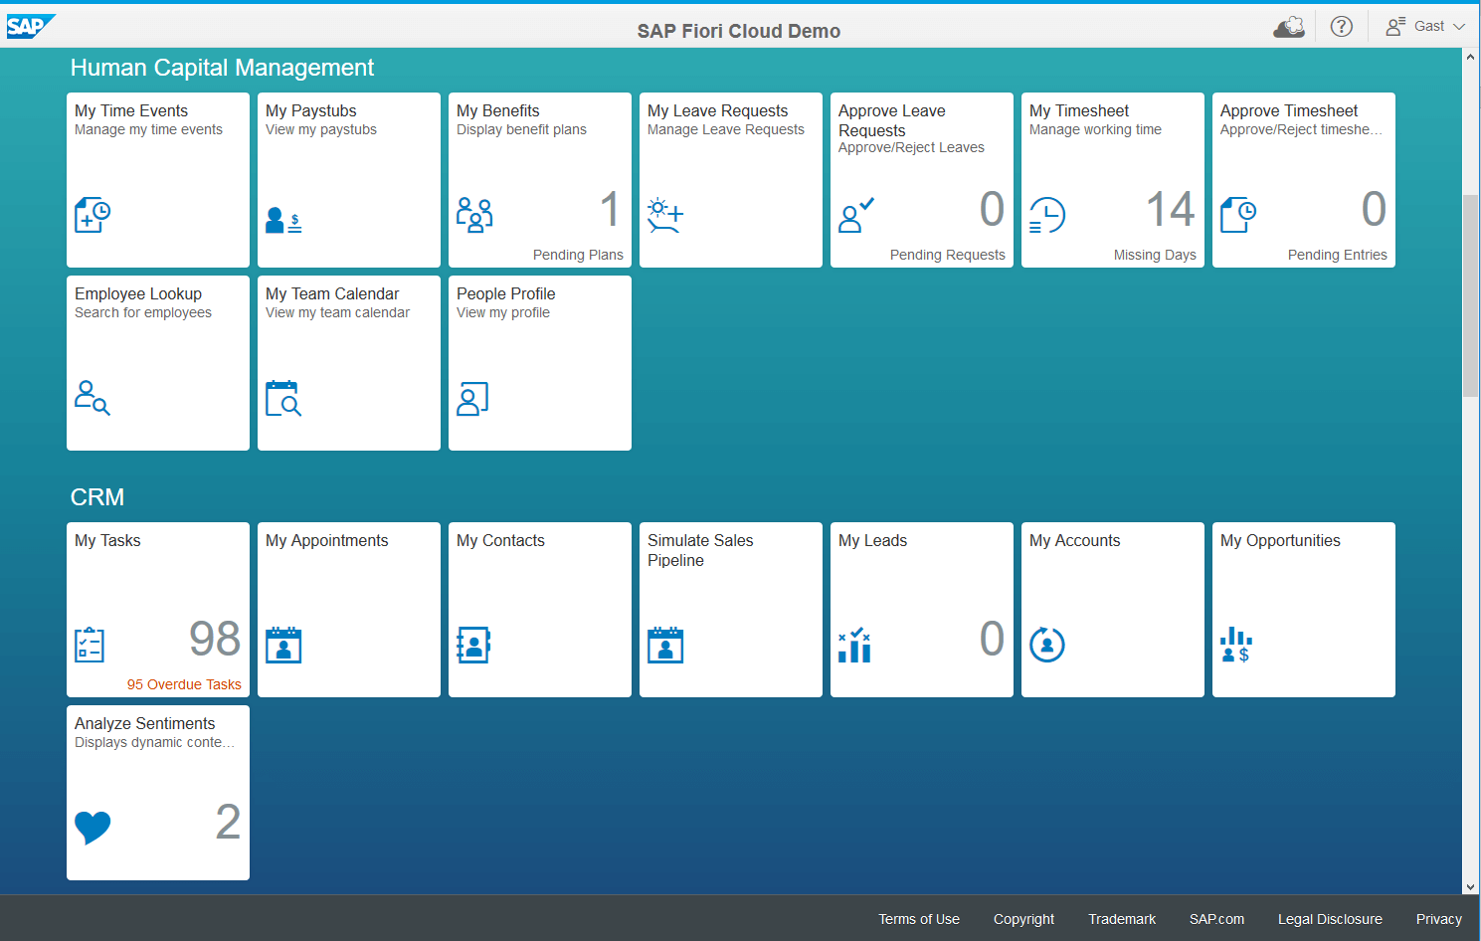Screen dimensions: 1481x941
Task: Open the Copyright footer link
Action: 1023,919
